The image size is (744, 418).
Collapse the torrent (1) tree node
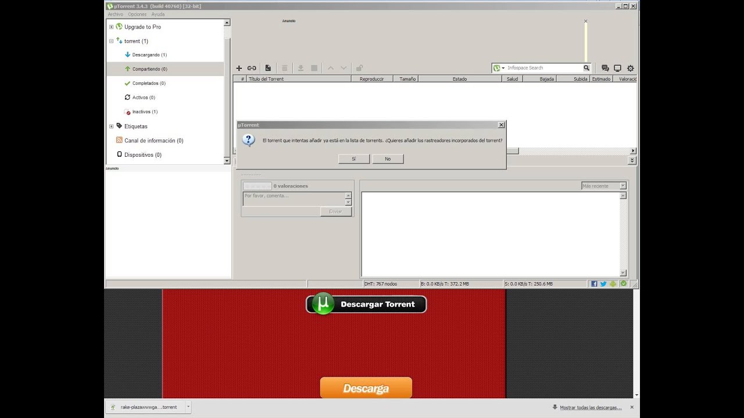coord(111,41)
